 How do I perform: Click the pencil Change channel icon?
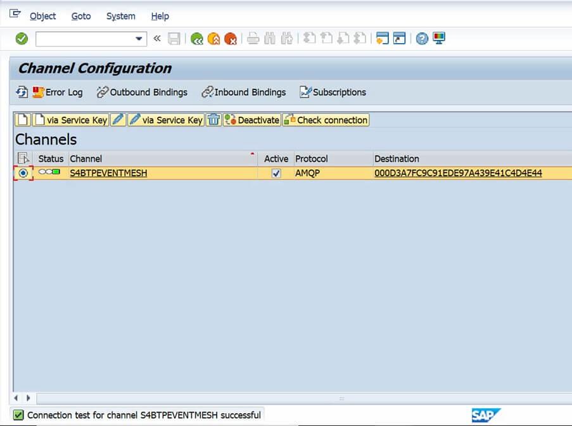pos(118,120)
